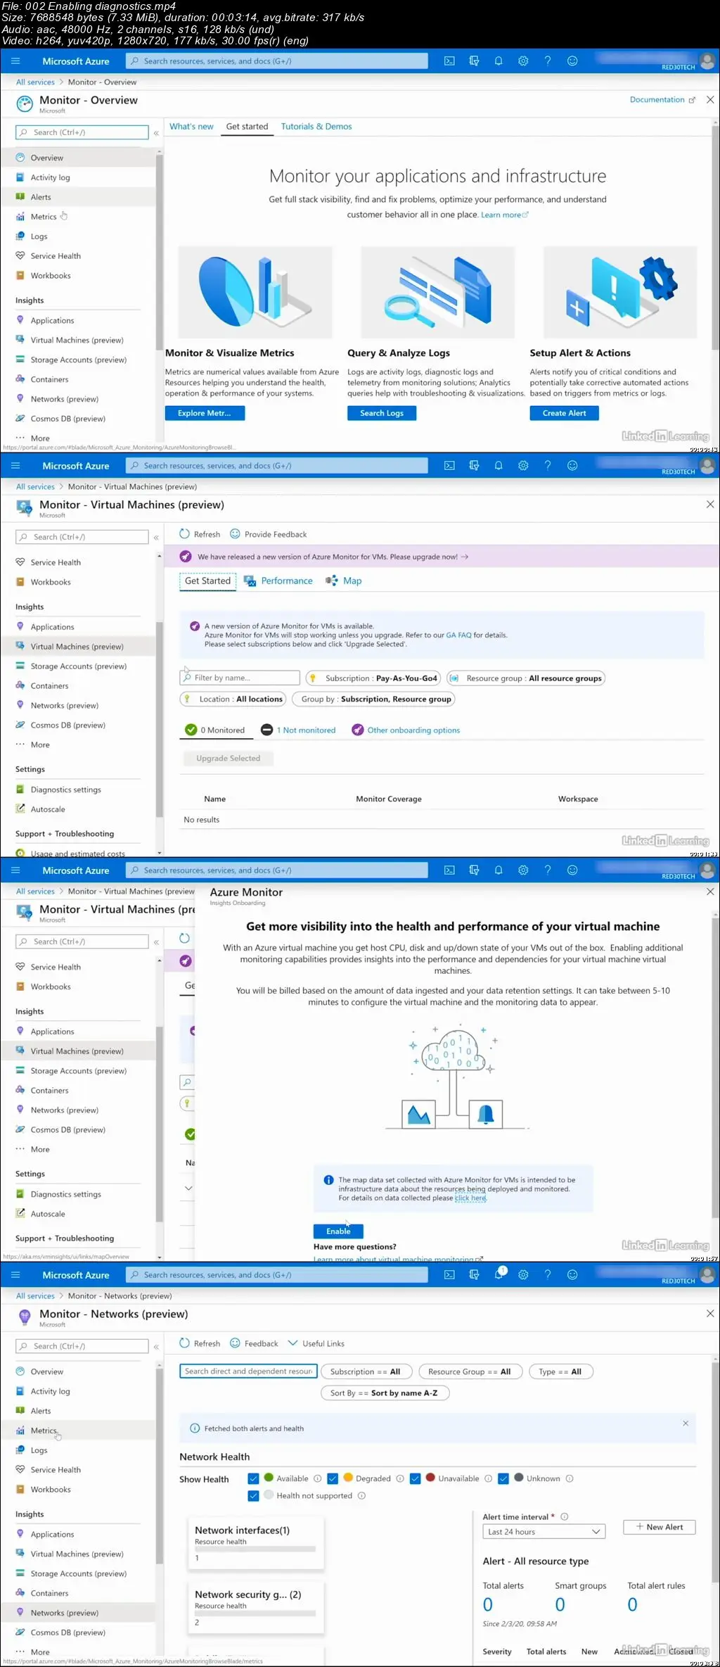Viewport: 720px width, 1667px height.
Task: Open Sort By name A-Z selector
Action: [385, 1393]
